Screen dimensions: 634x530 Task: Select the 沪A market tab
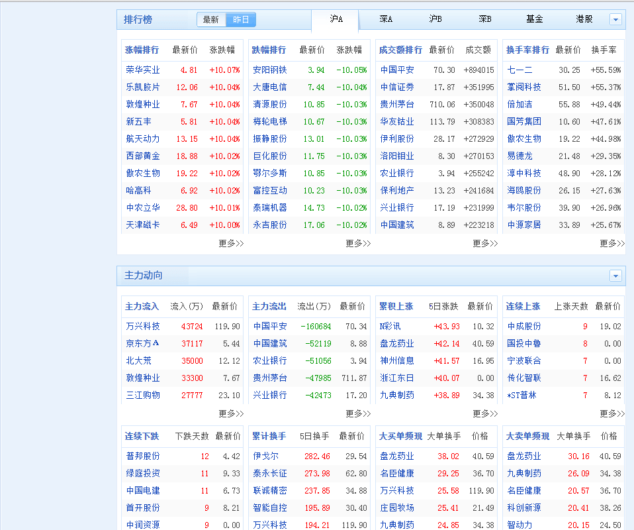[336, 19]
